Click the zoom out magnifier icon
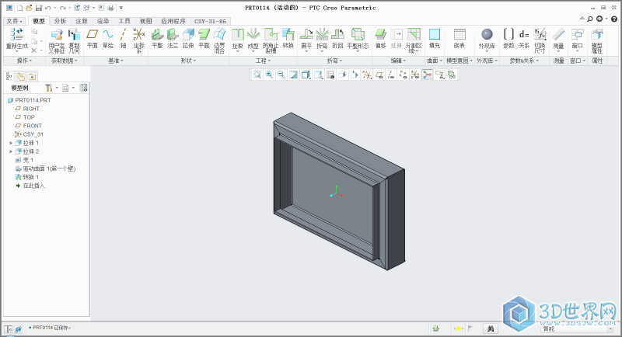Image resolution: width=622 pixels, height=337 pixels. (x=281, y=75)
